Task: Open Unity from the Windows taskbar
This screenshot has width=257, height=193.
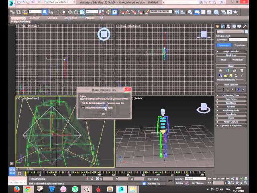Action: [x=87, y=189]
